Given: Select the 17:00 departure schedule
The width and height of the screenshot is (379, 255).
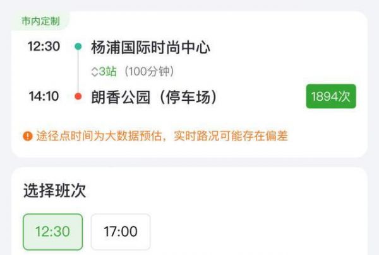Looking at the screenshot, I should tap(121, 232).
